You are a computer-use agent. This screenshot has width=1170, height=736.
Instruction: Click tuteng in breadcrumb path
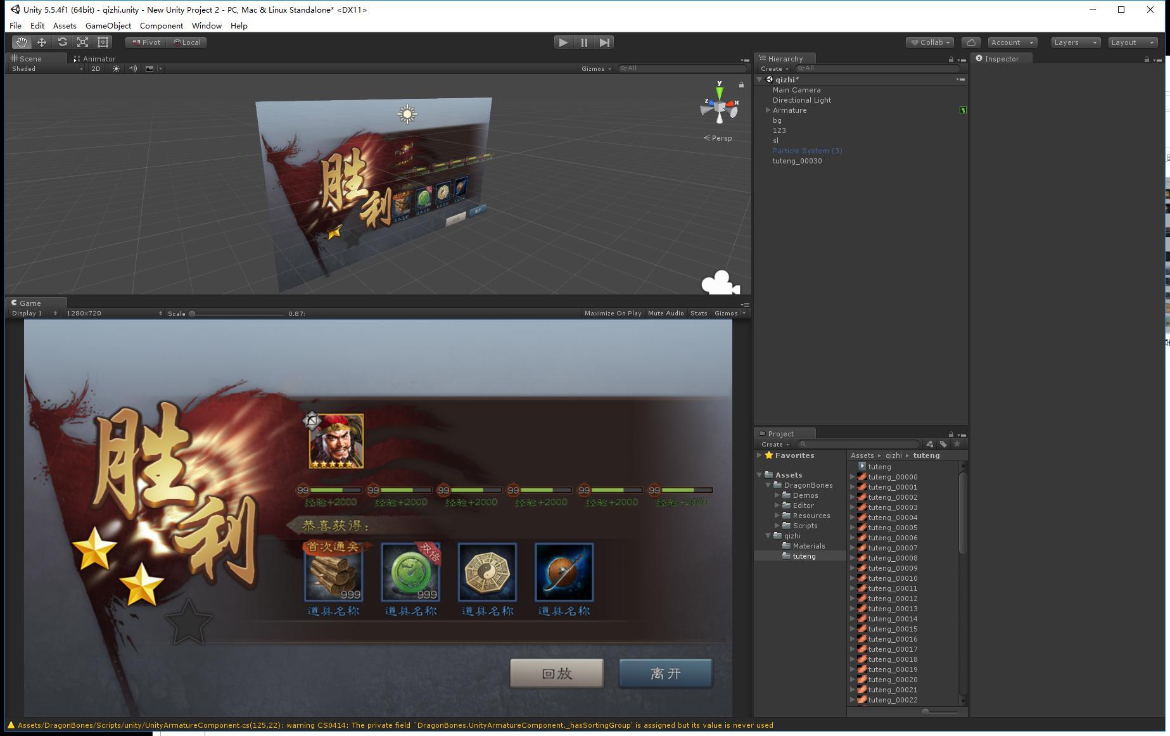click(926, 455)
